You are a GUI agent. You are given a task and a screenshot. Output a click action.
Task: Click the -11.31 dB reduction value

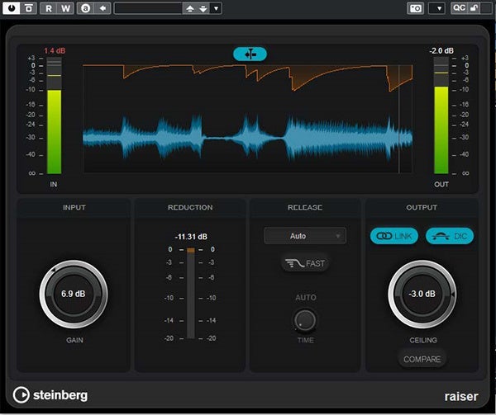tap(191, 237)
